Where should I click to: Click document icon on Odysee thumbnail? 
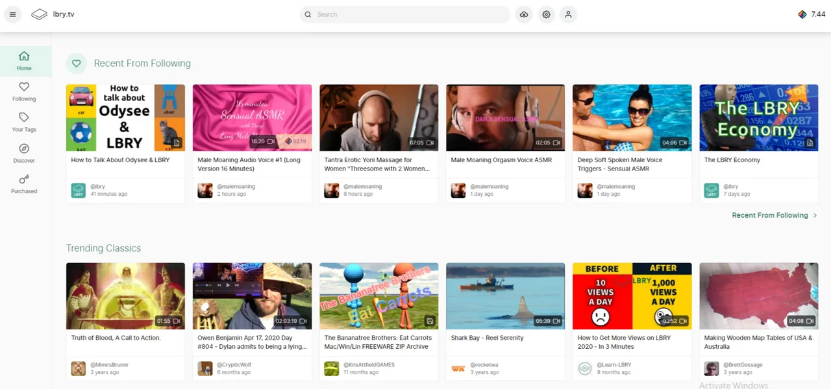[x=177, y=143]
